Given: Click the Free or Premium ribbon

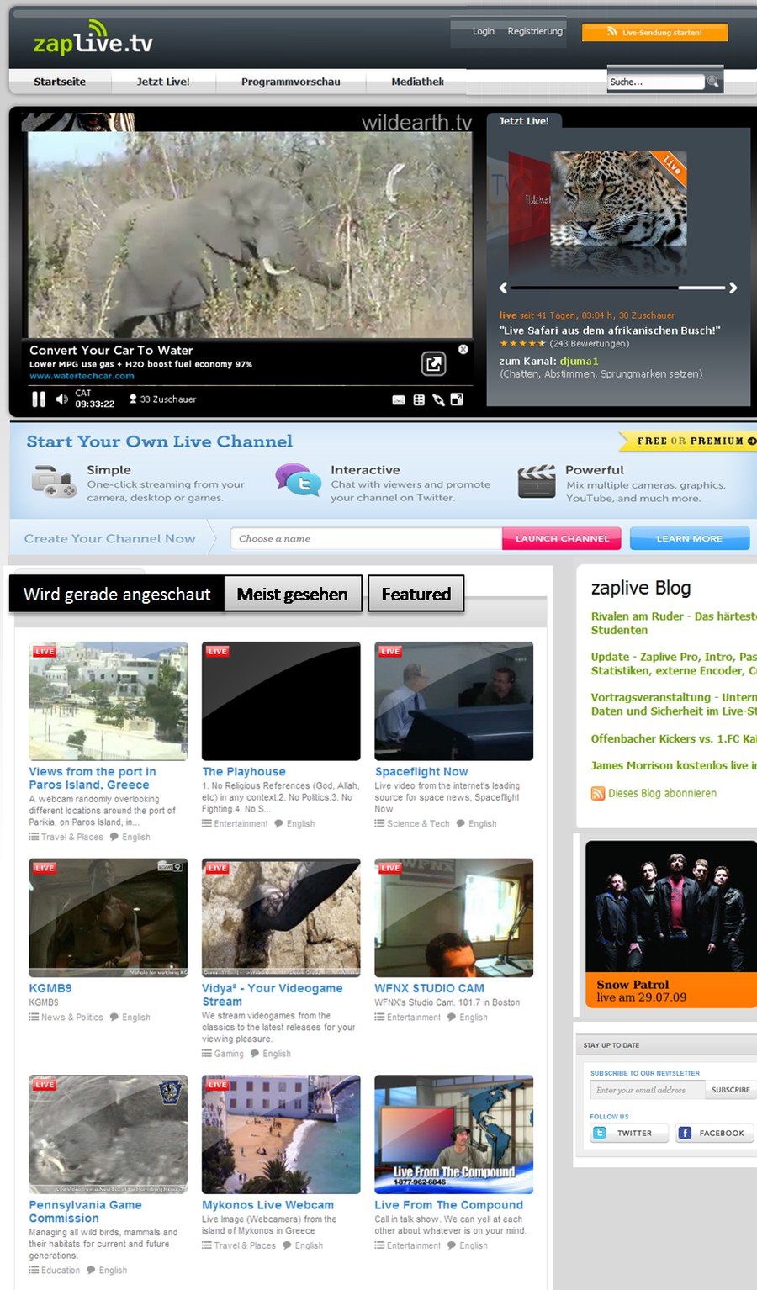Looking at the screenshot, I should point(689,441).
